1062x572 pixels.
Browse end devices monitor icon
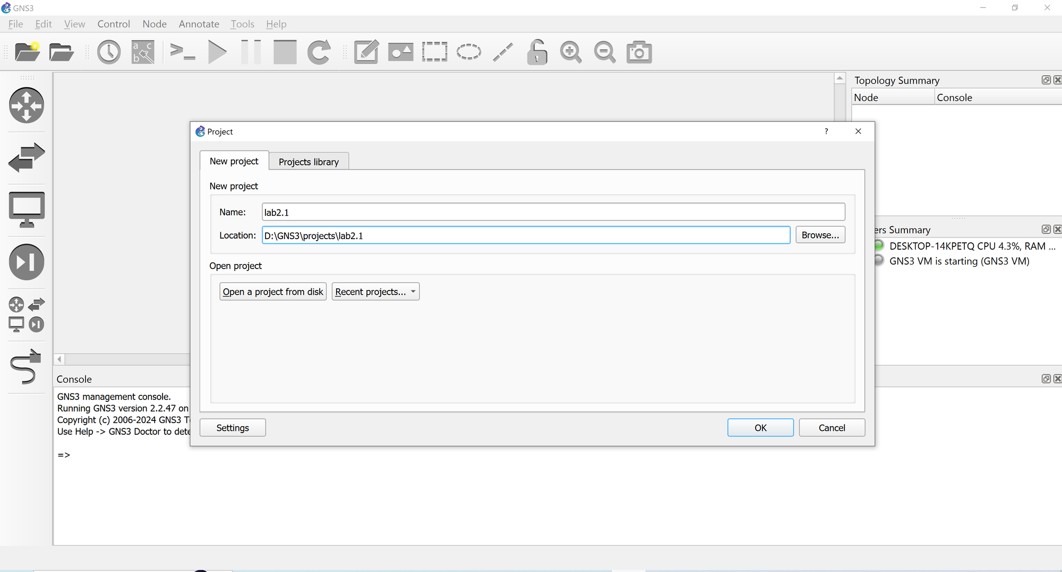click(27, 209)
